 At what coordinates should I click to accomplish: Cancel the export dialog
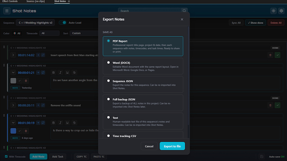coord(149,146)
